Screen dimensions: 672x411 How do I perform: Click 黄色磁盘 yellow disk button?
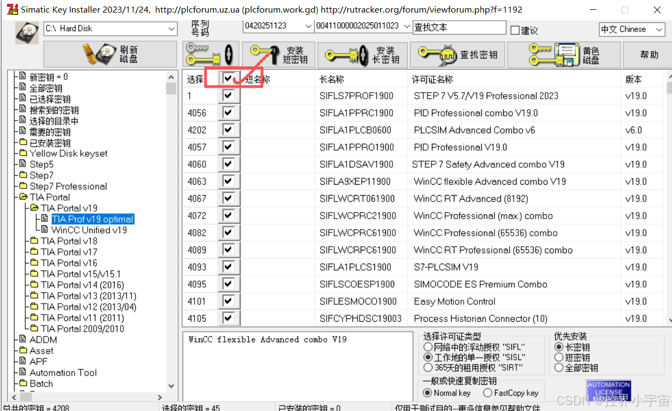click(565, 54)
